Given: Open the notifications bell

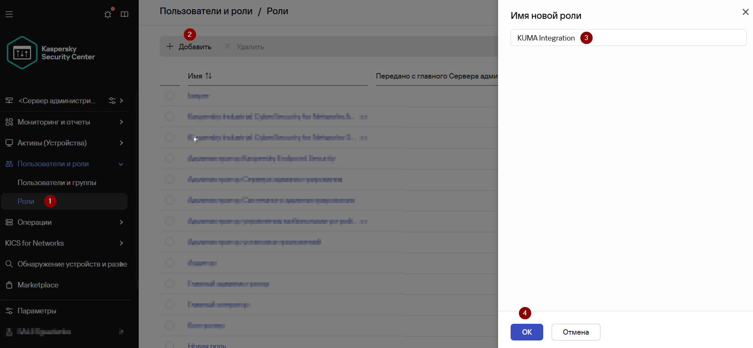Looking at the screenshot, I should 108,14.
